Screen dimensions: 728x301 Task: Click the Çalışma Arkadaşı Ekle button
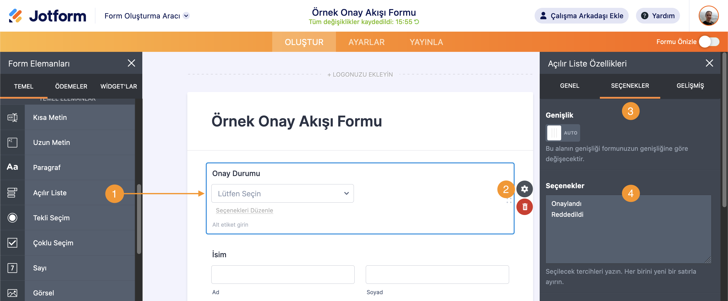tap(581, 16)
